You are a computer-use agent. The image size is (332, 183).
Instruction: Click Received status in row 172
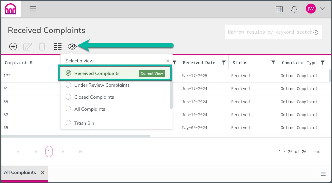(240, 76)
